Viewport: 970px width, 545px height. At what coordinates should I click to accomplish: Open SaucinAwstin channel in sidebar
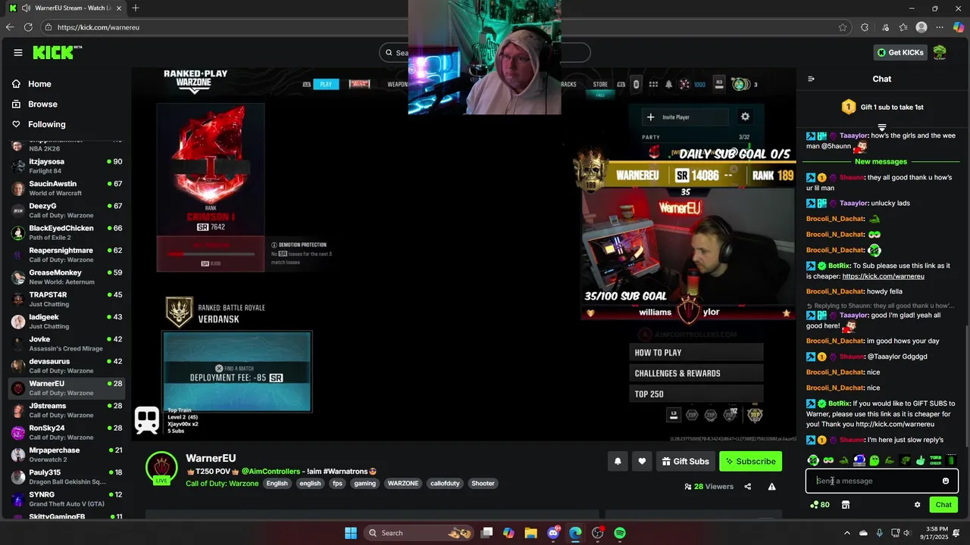[67, 188]
